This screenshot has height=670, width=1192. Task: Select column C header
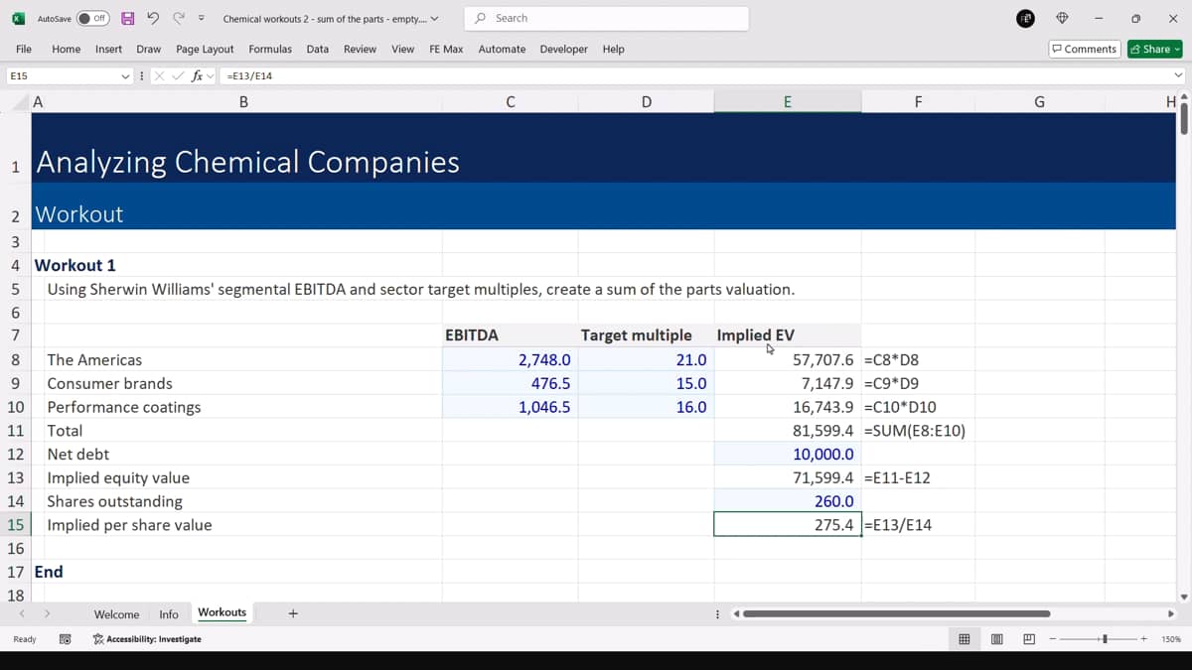[x=510, y=101]
